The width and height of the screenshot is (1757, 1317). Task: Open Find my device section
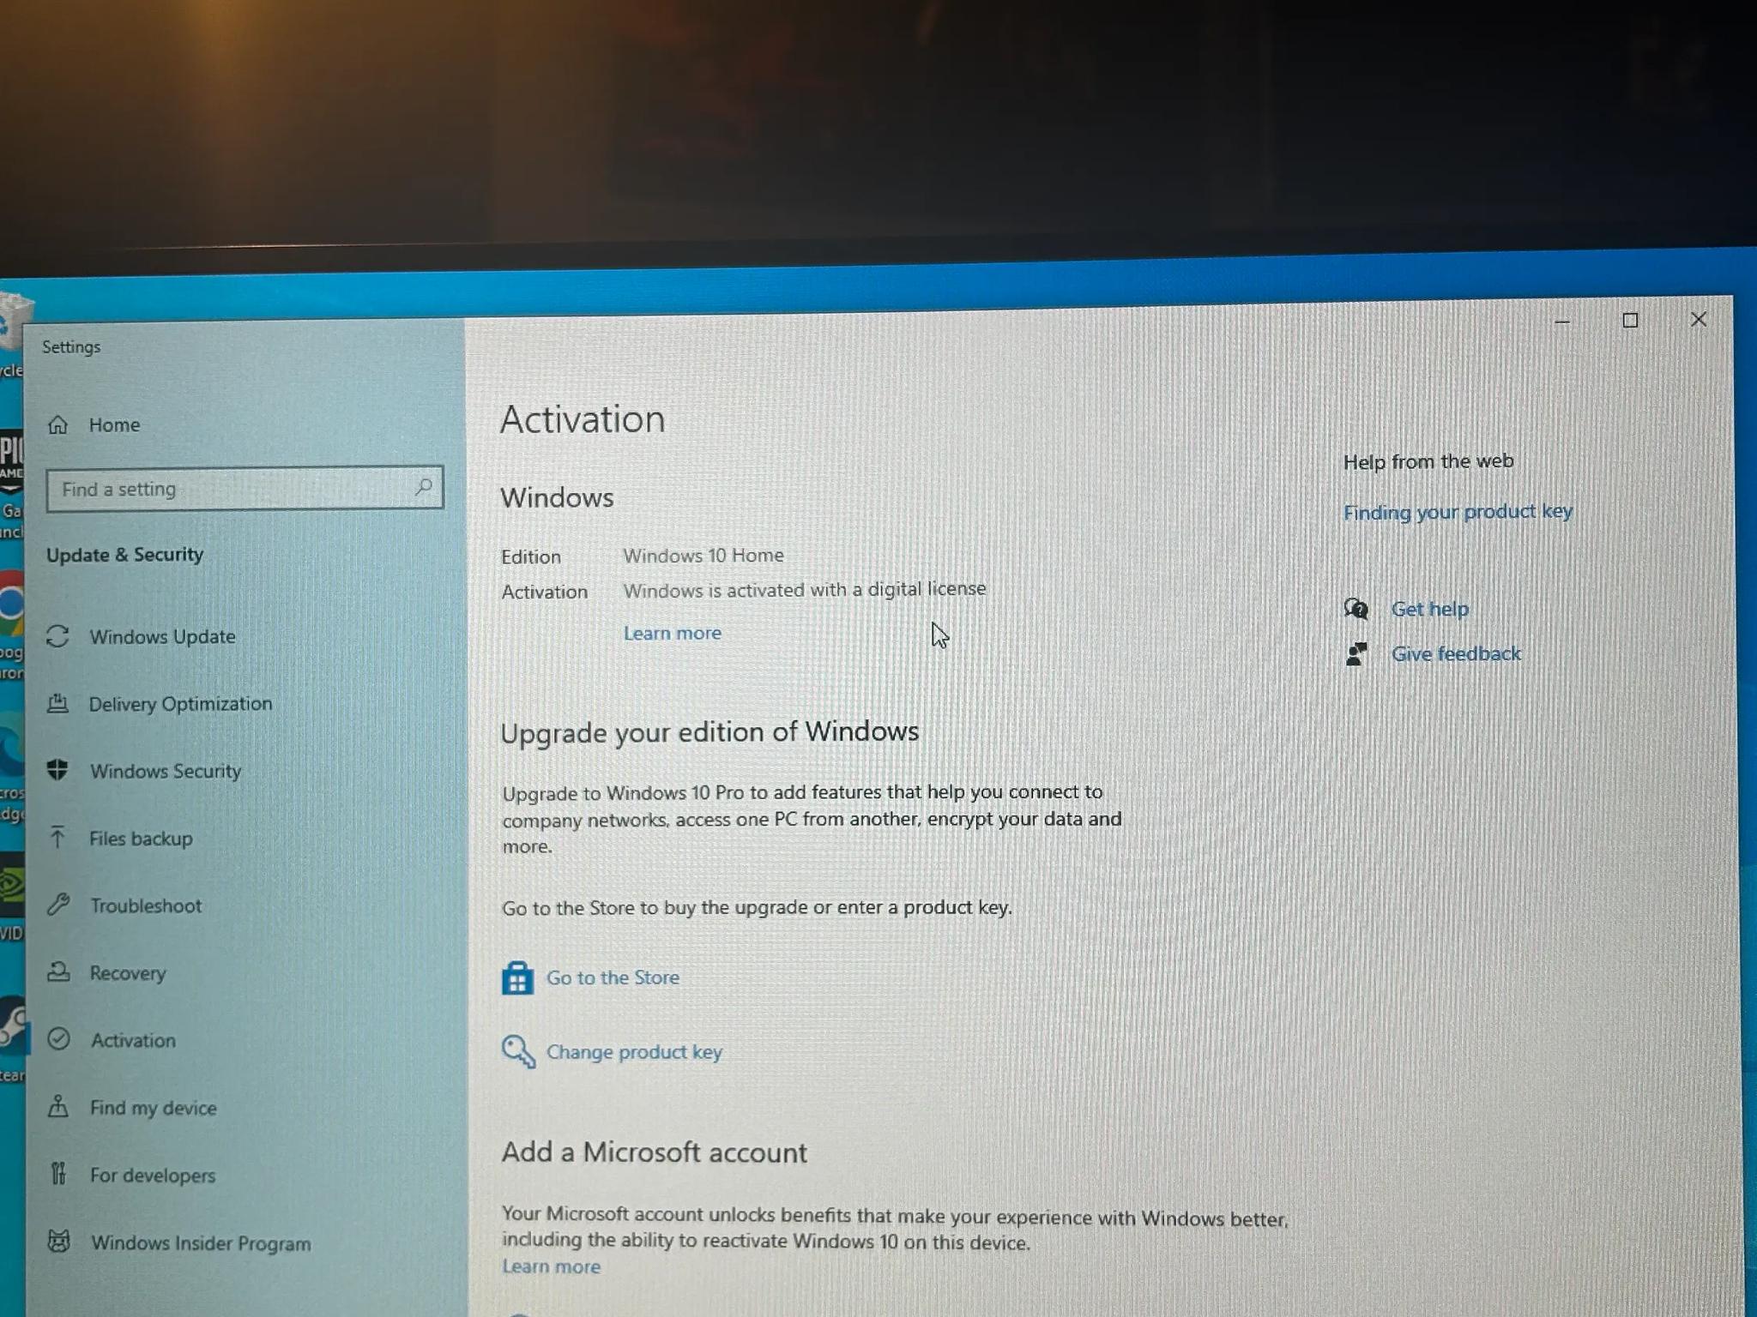(153, 1108)
